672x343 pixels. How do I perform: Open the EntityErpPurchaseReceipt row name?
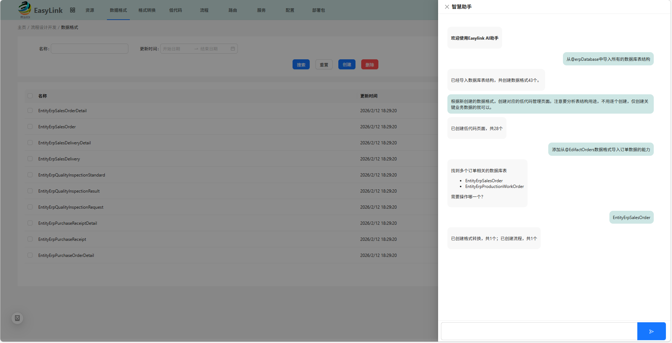coord(62,239)
